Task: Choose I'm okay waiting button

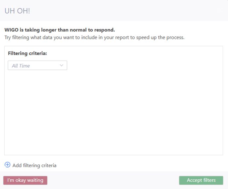Action: (25, 180)
